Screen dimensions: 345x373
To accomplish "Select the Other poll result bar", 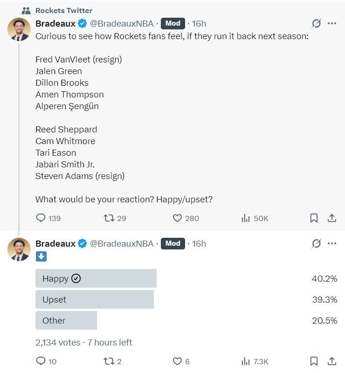I will (66, 320).
